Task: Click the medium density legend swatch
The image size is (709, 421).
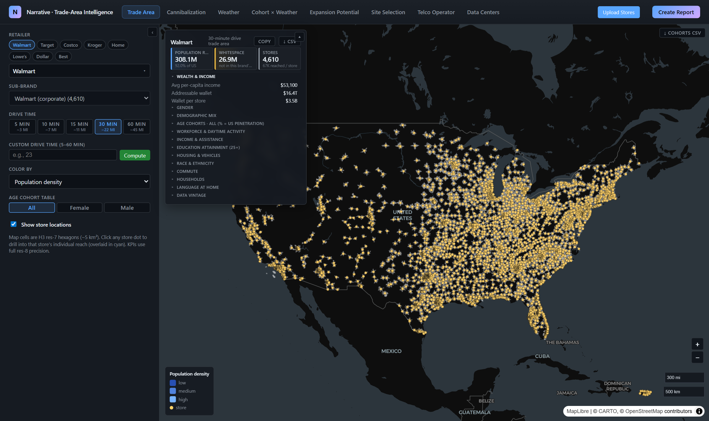Action: click(x=173, y=391)
